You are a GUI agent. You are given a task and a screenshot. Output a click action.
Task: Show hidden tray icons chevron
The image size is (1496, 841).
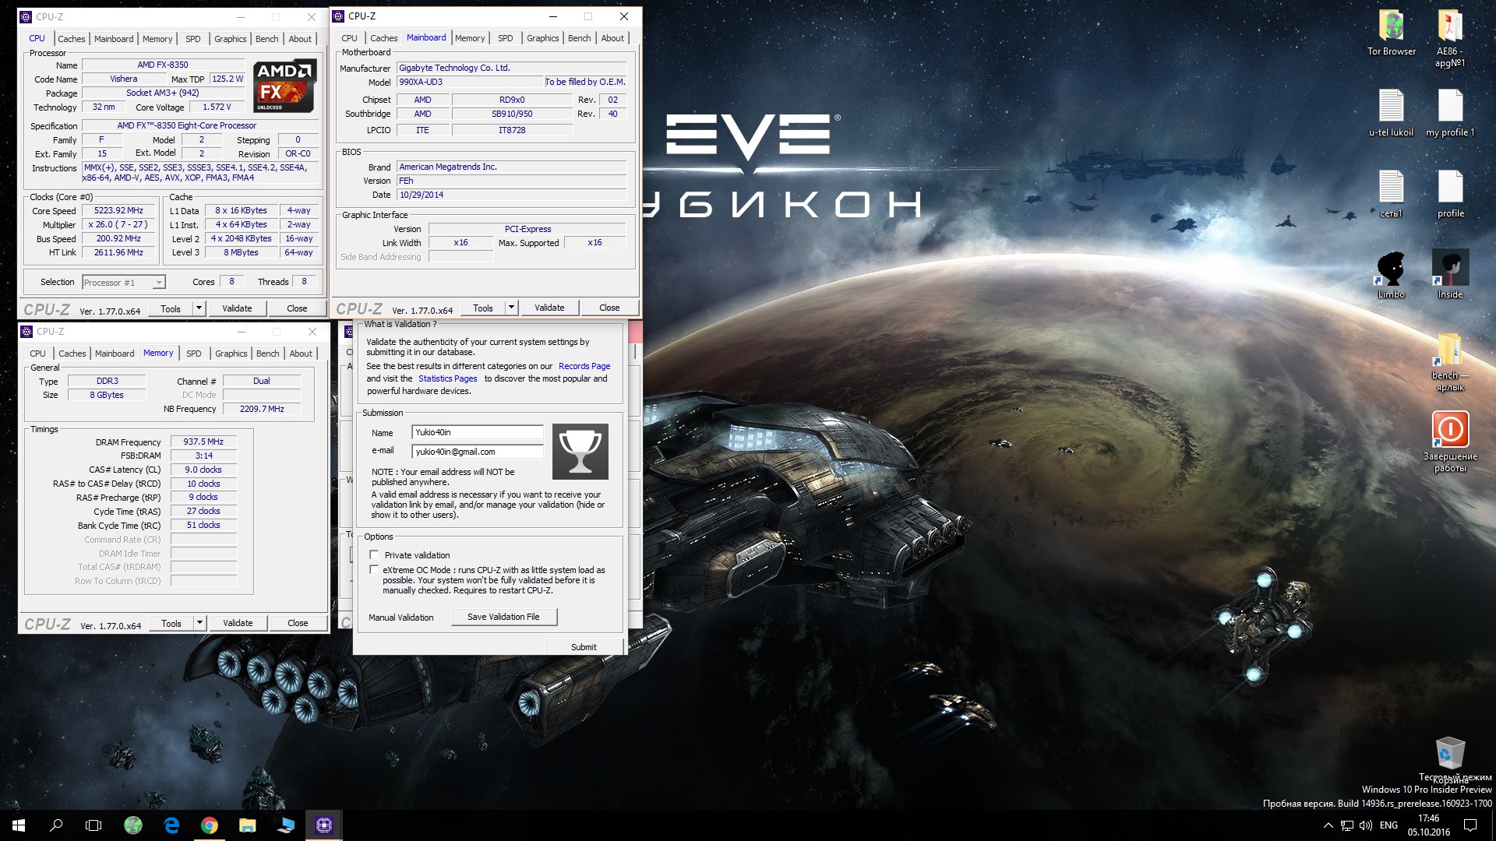pos(1328,825)
